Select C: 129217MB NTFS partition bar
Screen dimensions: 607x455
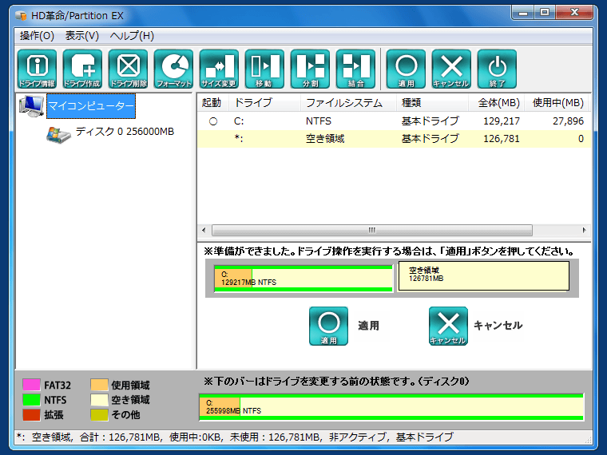pyautogui.click(x=303, y=278)
